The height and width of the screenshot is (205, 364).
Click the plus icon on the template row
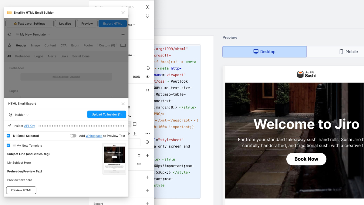(123, 35)
